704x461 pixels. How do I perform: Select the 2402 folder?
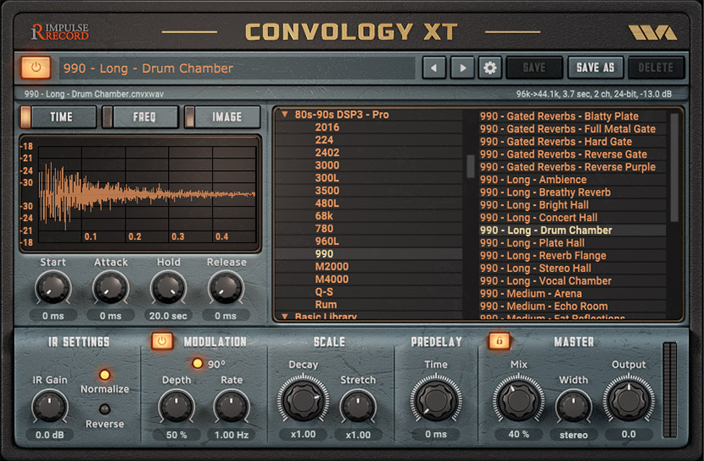[x=327, y=153]
